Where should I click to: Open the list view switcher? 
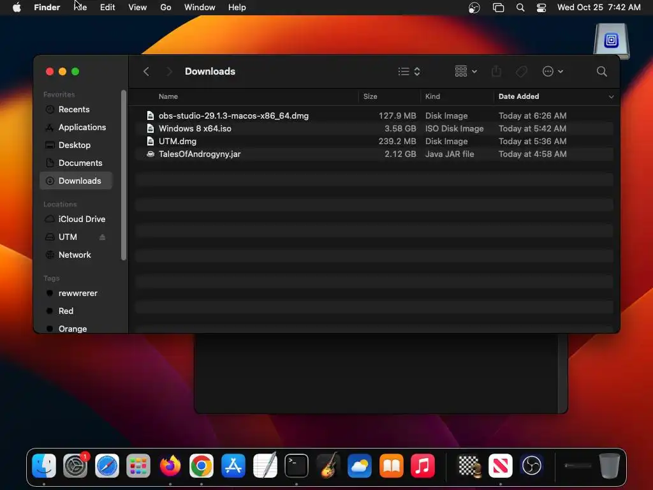pyautogui.click(x=409, y=71)
